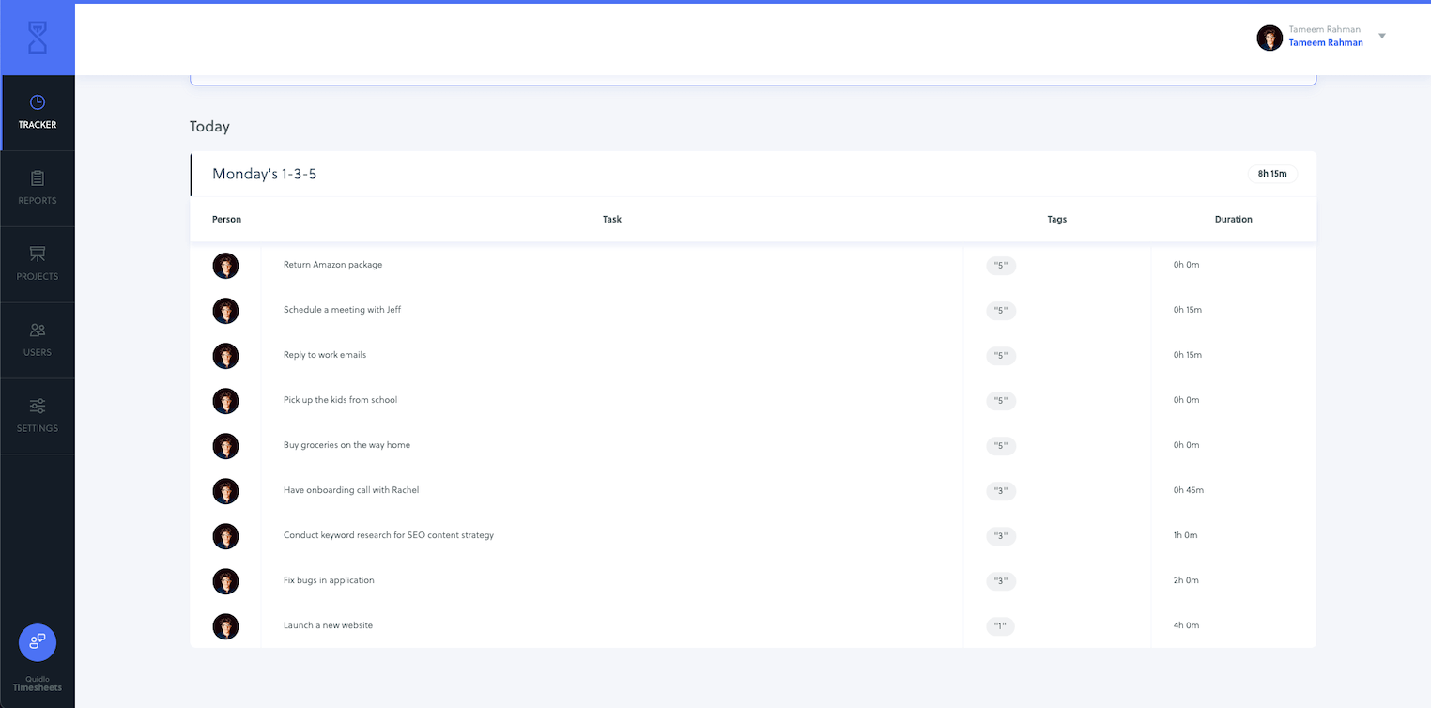This screenshot has width=1431, height=708.
Task: Click the Quidlo hourglass logo icon
Action: [38, 38]
